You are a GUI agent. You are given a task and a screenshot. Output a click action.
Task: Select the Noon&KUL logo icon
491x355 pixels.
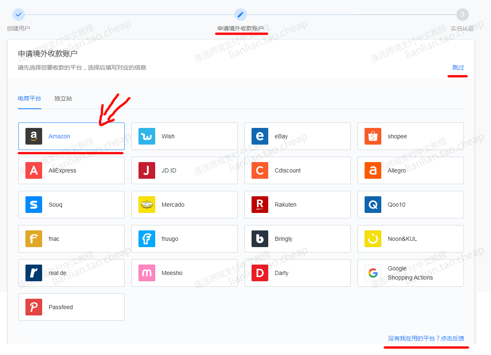click(373, 239)
